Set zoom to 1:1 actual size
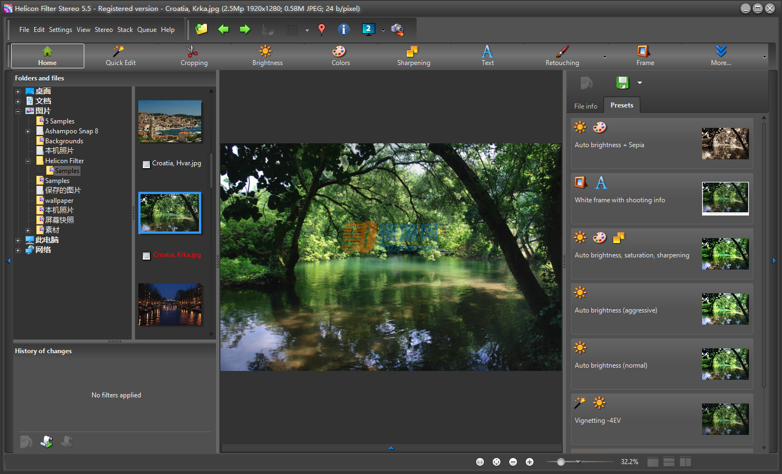Image resolution: width=782 pixels, height=474 pixels. [x=480, y=462]
